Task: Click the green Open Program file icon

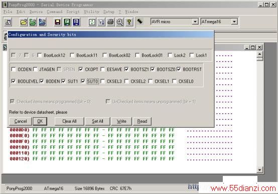Action: point(33,22)
